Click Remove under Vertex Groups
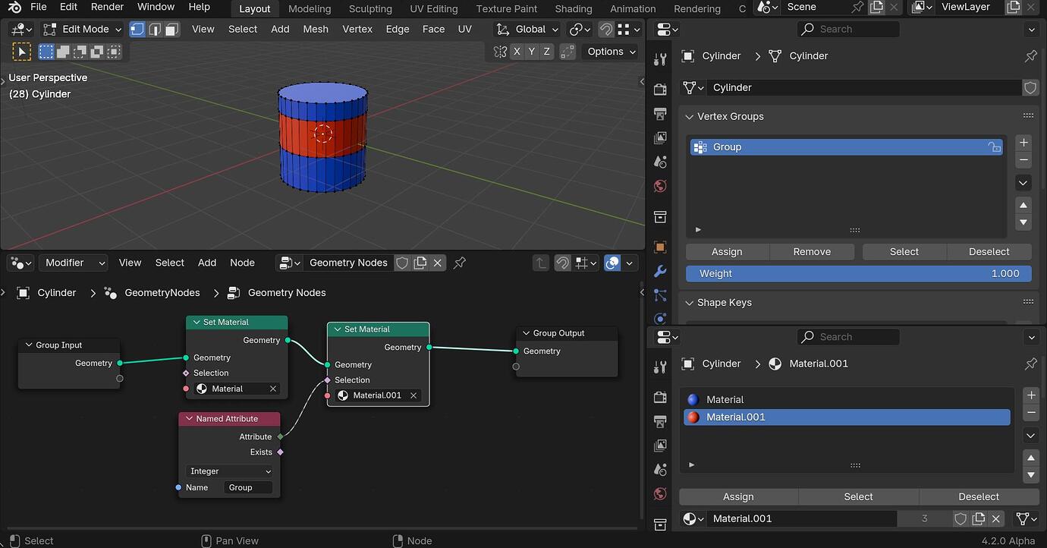This screenshot has height=548, width=1047. tap(812, 252)
